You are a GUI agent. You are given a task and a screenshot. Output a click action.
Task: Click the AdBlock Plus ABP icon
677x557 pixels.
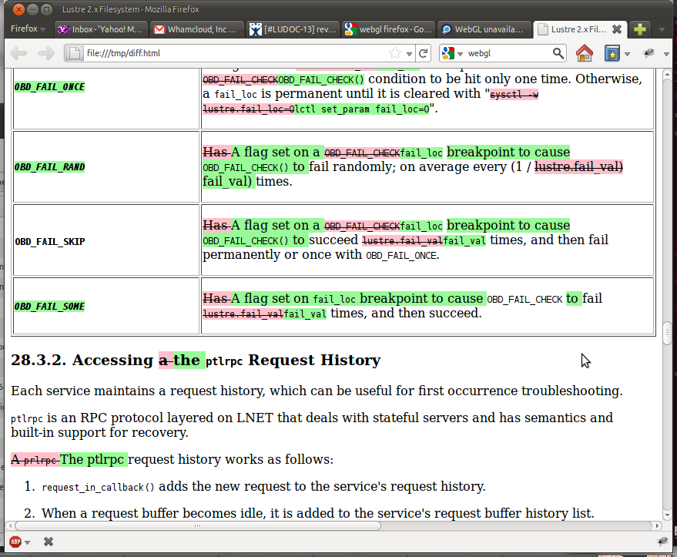click(x=15, y=542)
